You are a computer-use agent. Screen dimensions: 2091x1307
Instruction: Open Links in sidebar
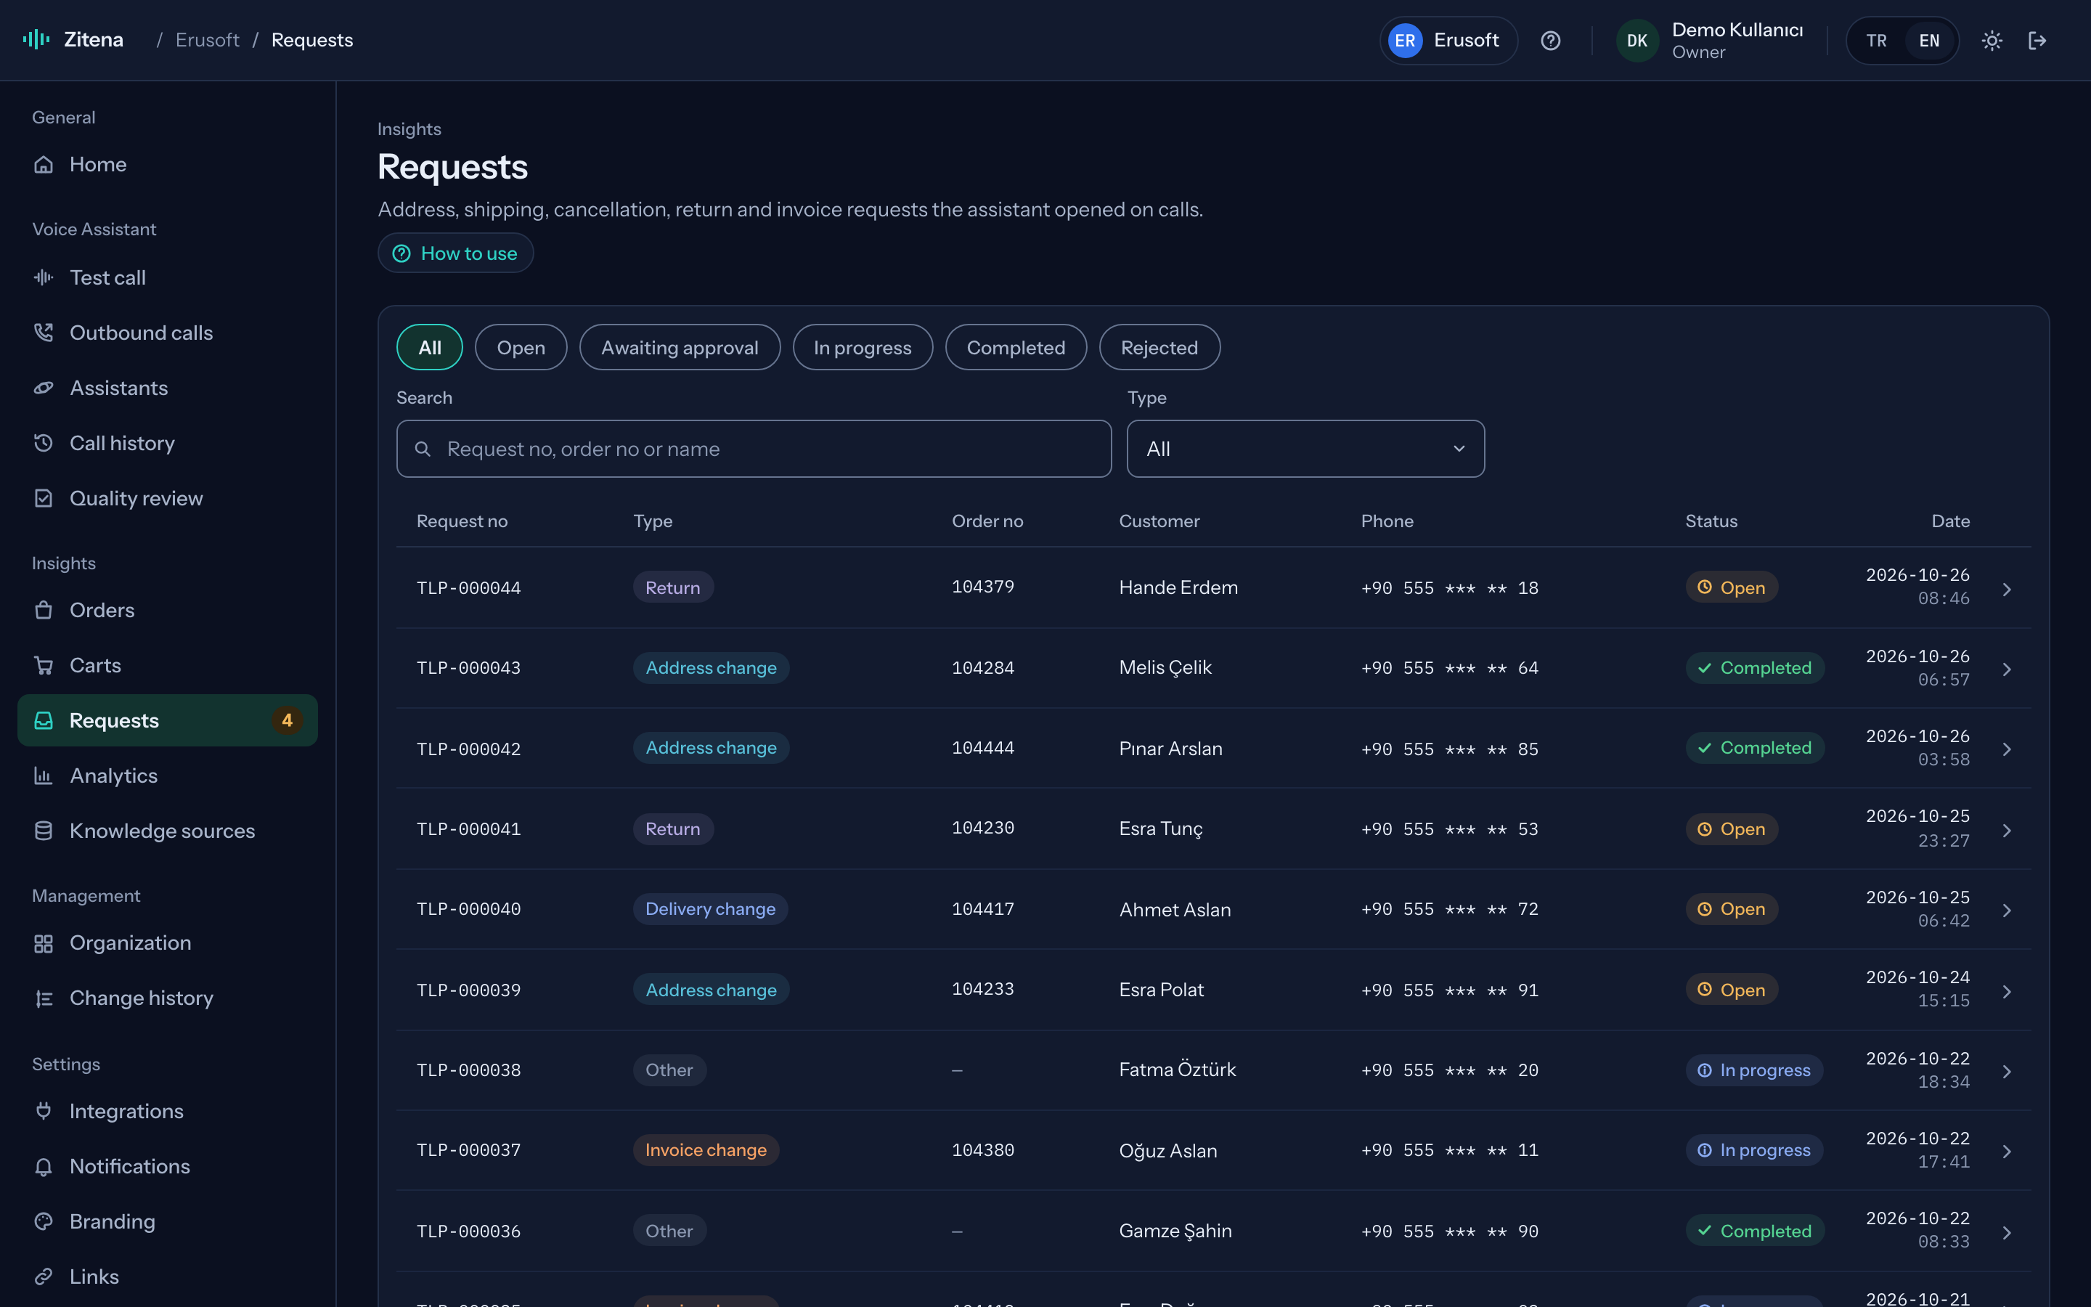168,1278
